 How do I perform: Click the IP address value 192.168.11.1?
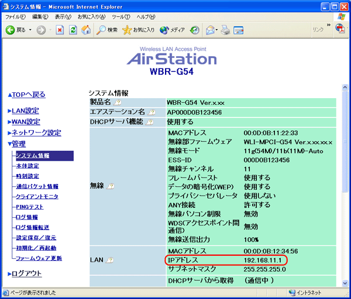click(x=262, y=260)
